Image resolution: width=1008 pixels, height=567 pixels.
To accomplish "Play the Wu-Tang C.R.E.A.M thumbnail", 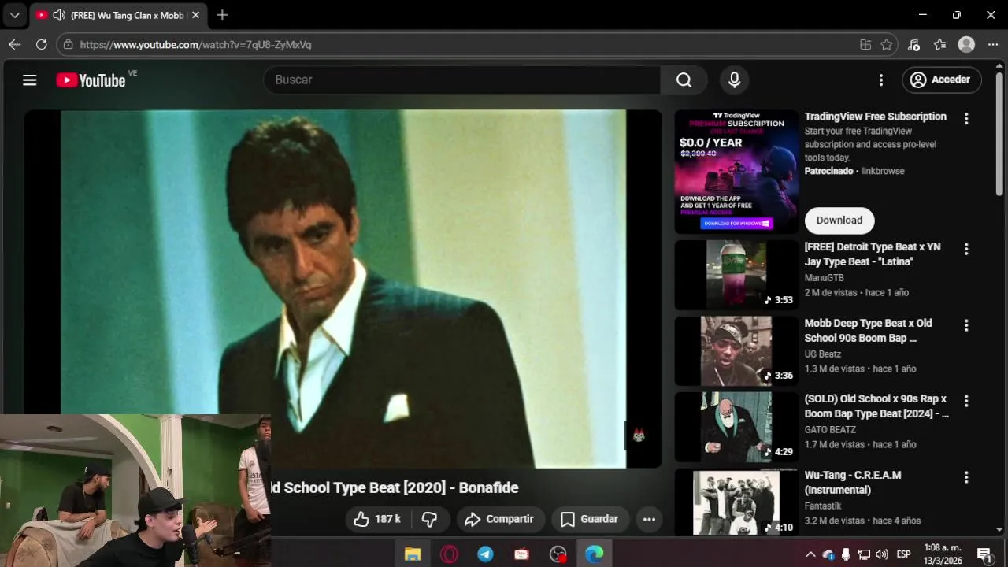I will click(736, 502).
